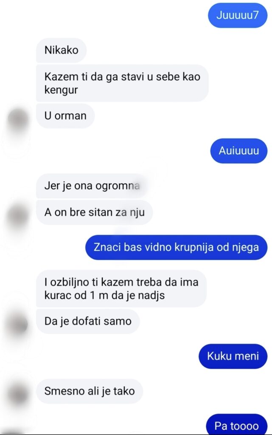Tap the blurred avatar beside 'A on bre sitan'
This screenshot has height=435, width=272.
tap(18, 216)
